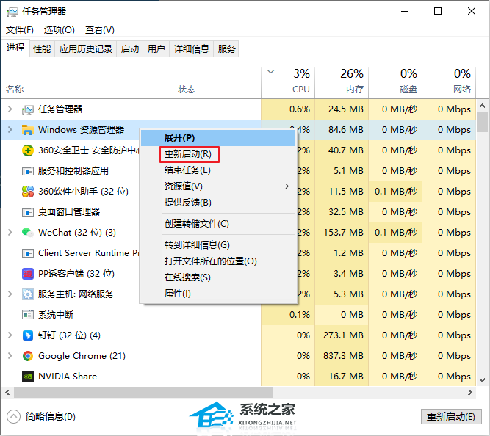
Task: Expand the 服务主机: 网络服务 group
Action: click(x=10, y=294)
